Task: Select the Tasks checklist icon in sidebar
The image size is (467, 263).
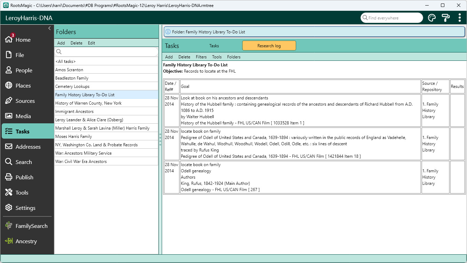Action: click(x=9, y=131)
